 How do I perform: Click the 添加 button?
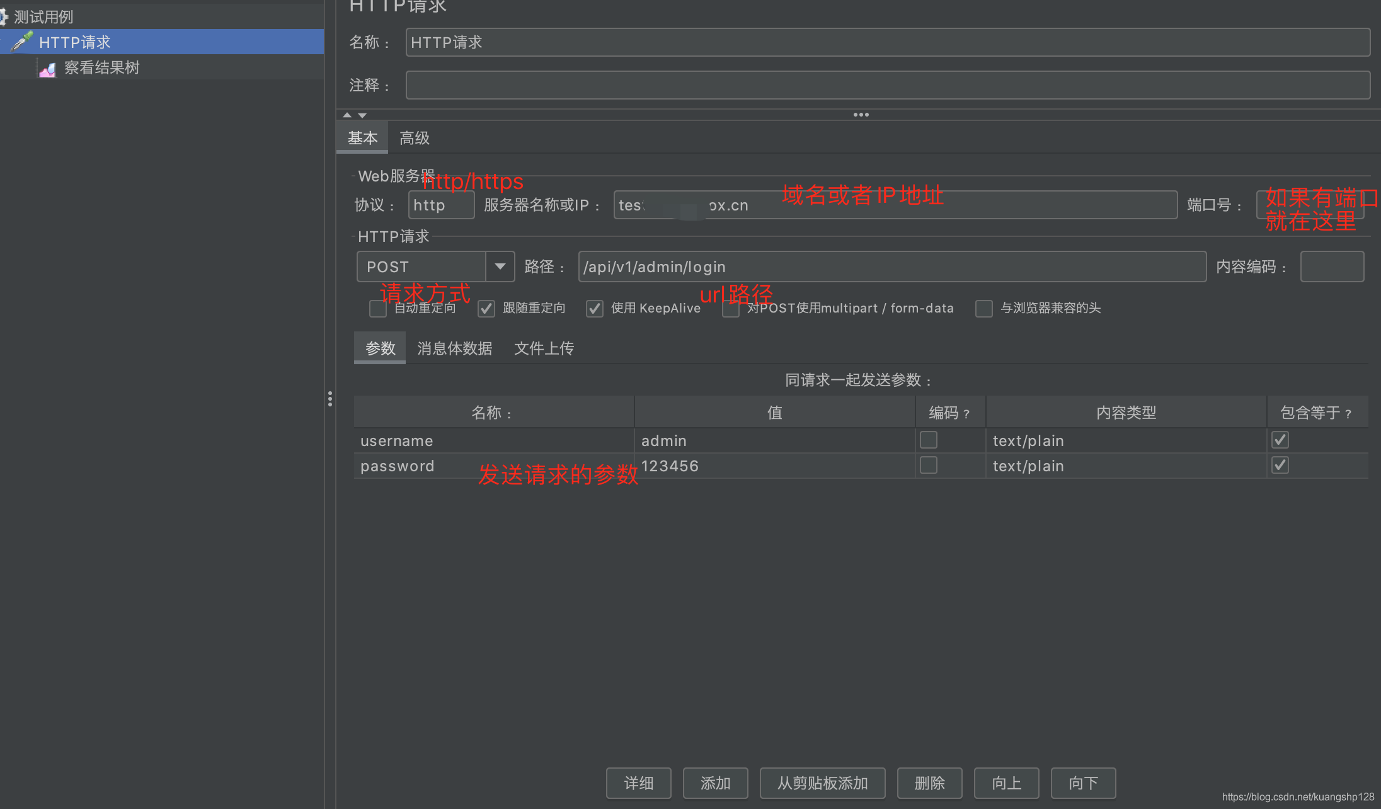click(716, 783)
